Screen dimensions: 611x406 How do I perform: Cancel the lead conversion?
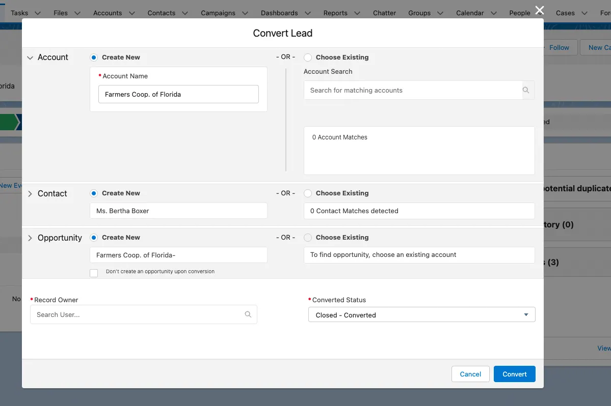click(470, 374)
